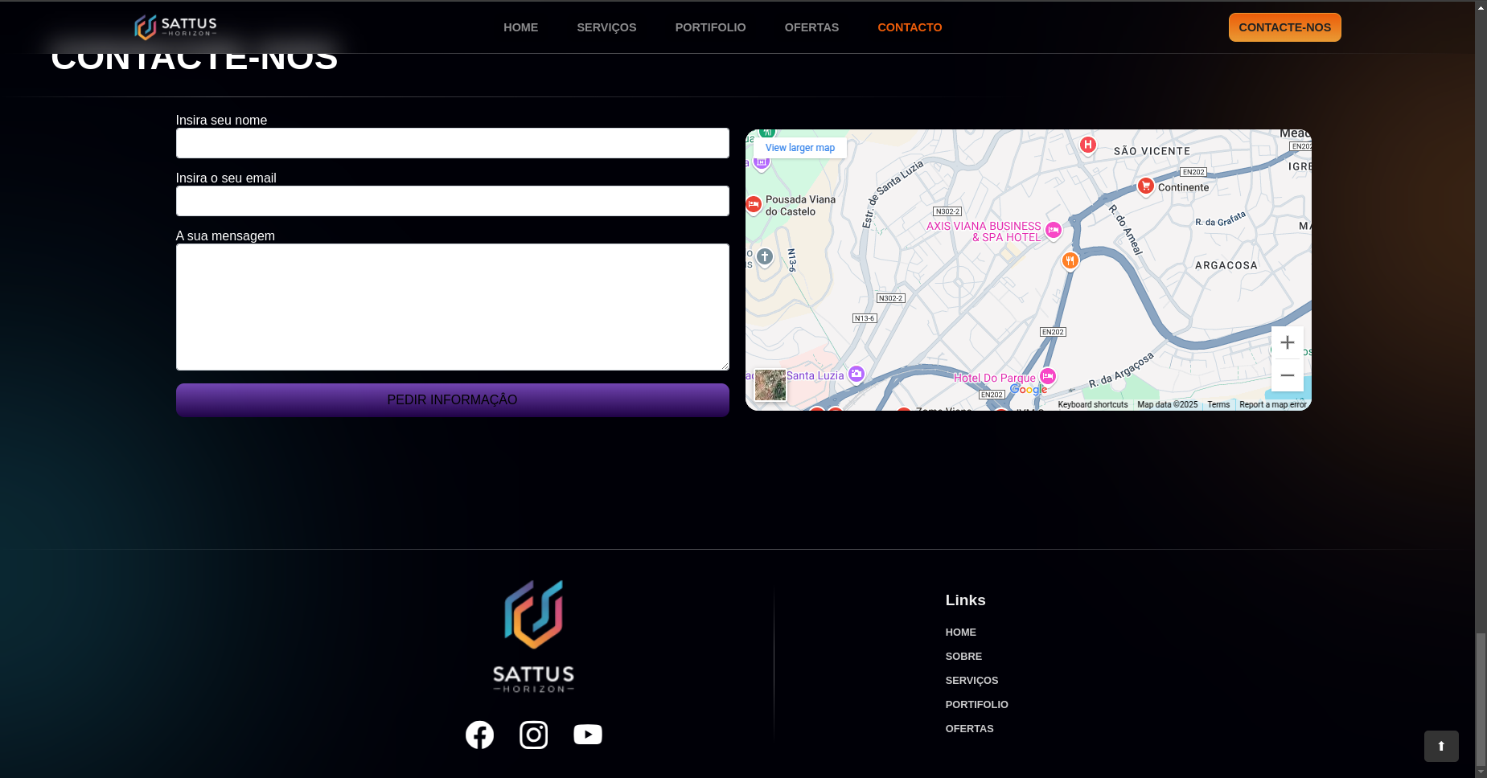
Task: Click the orange CONTACTE-NOS button
Action: [1284, 27]
